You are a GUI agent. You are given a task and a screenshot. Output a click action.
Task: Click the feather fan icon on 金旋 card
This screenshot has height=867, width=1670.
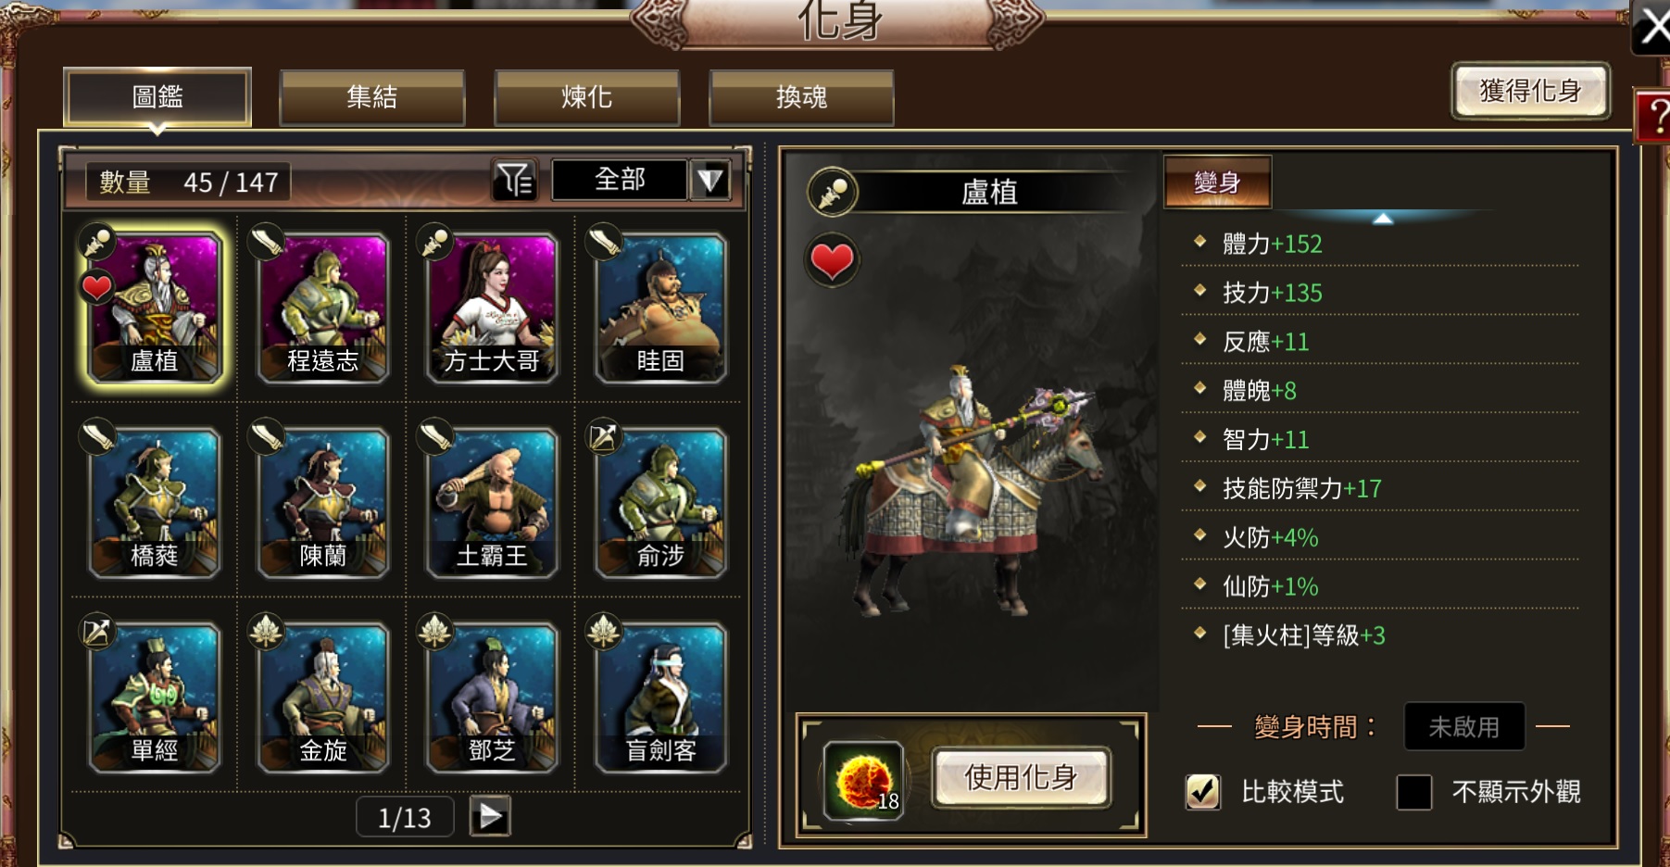click(x=266, y=631)
